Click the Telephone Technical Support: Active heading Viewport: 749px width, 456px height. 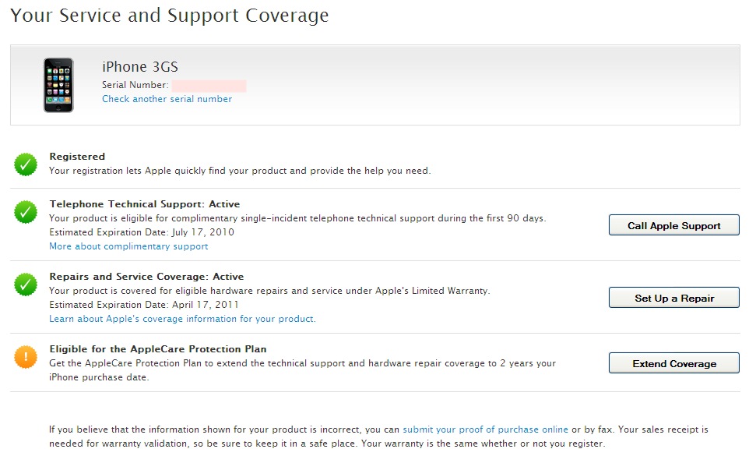[x=145, y=204]
